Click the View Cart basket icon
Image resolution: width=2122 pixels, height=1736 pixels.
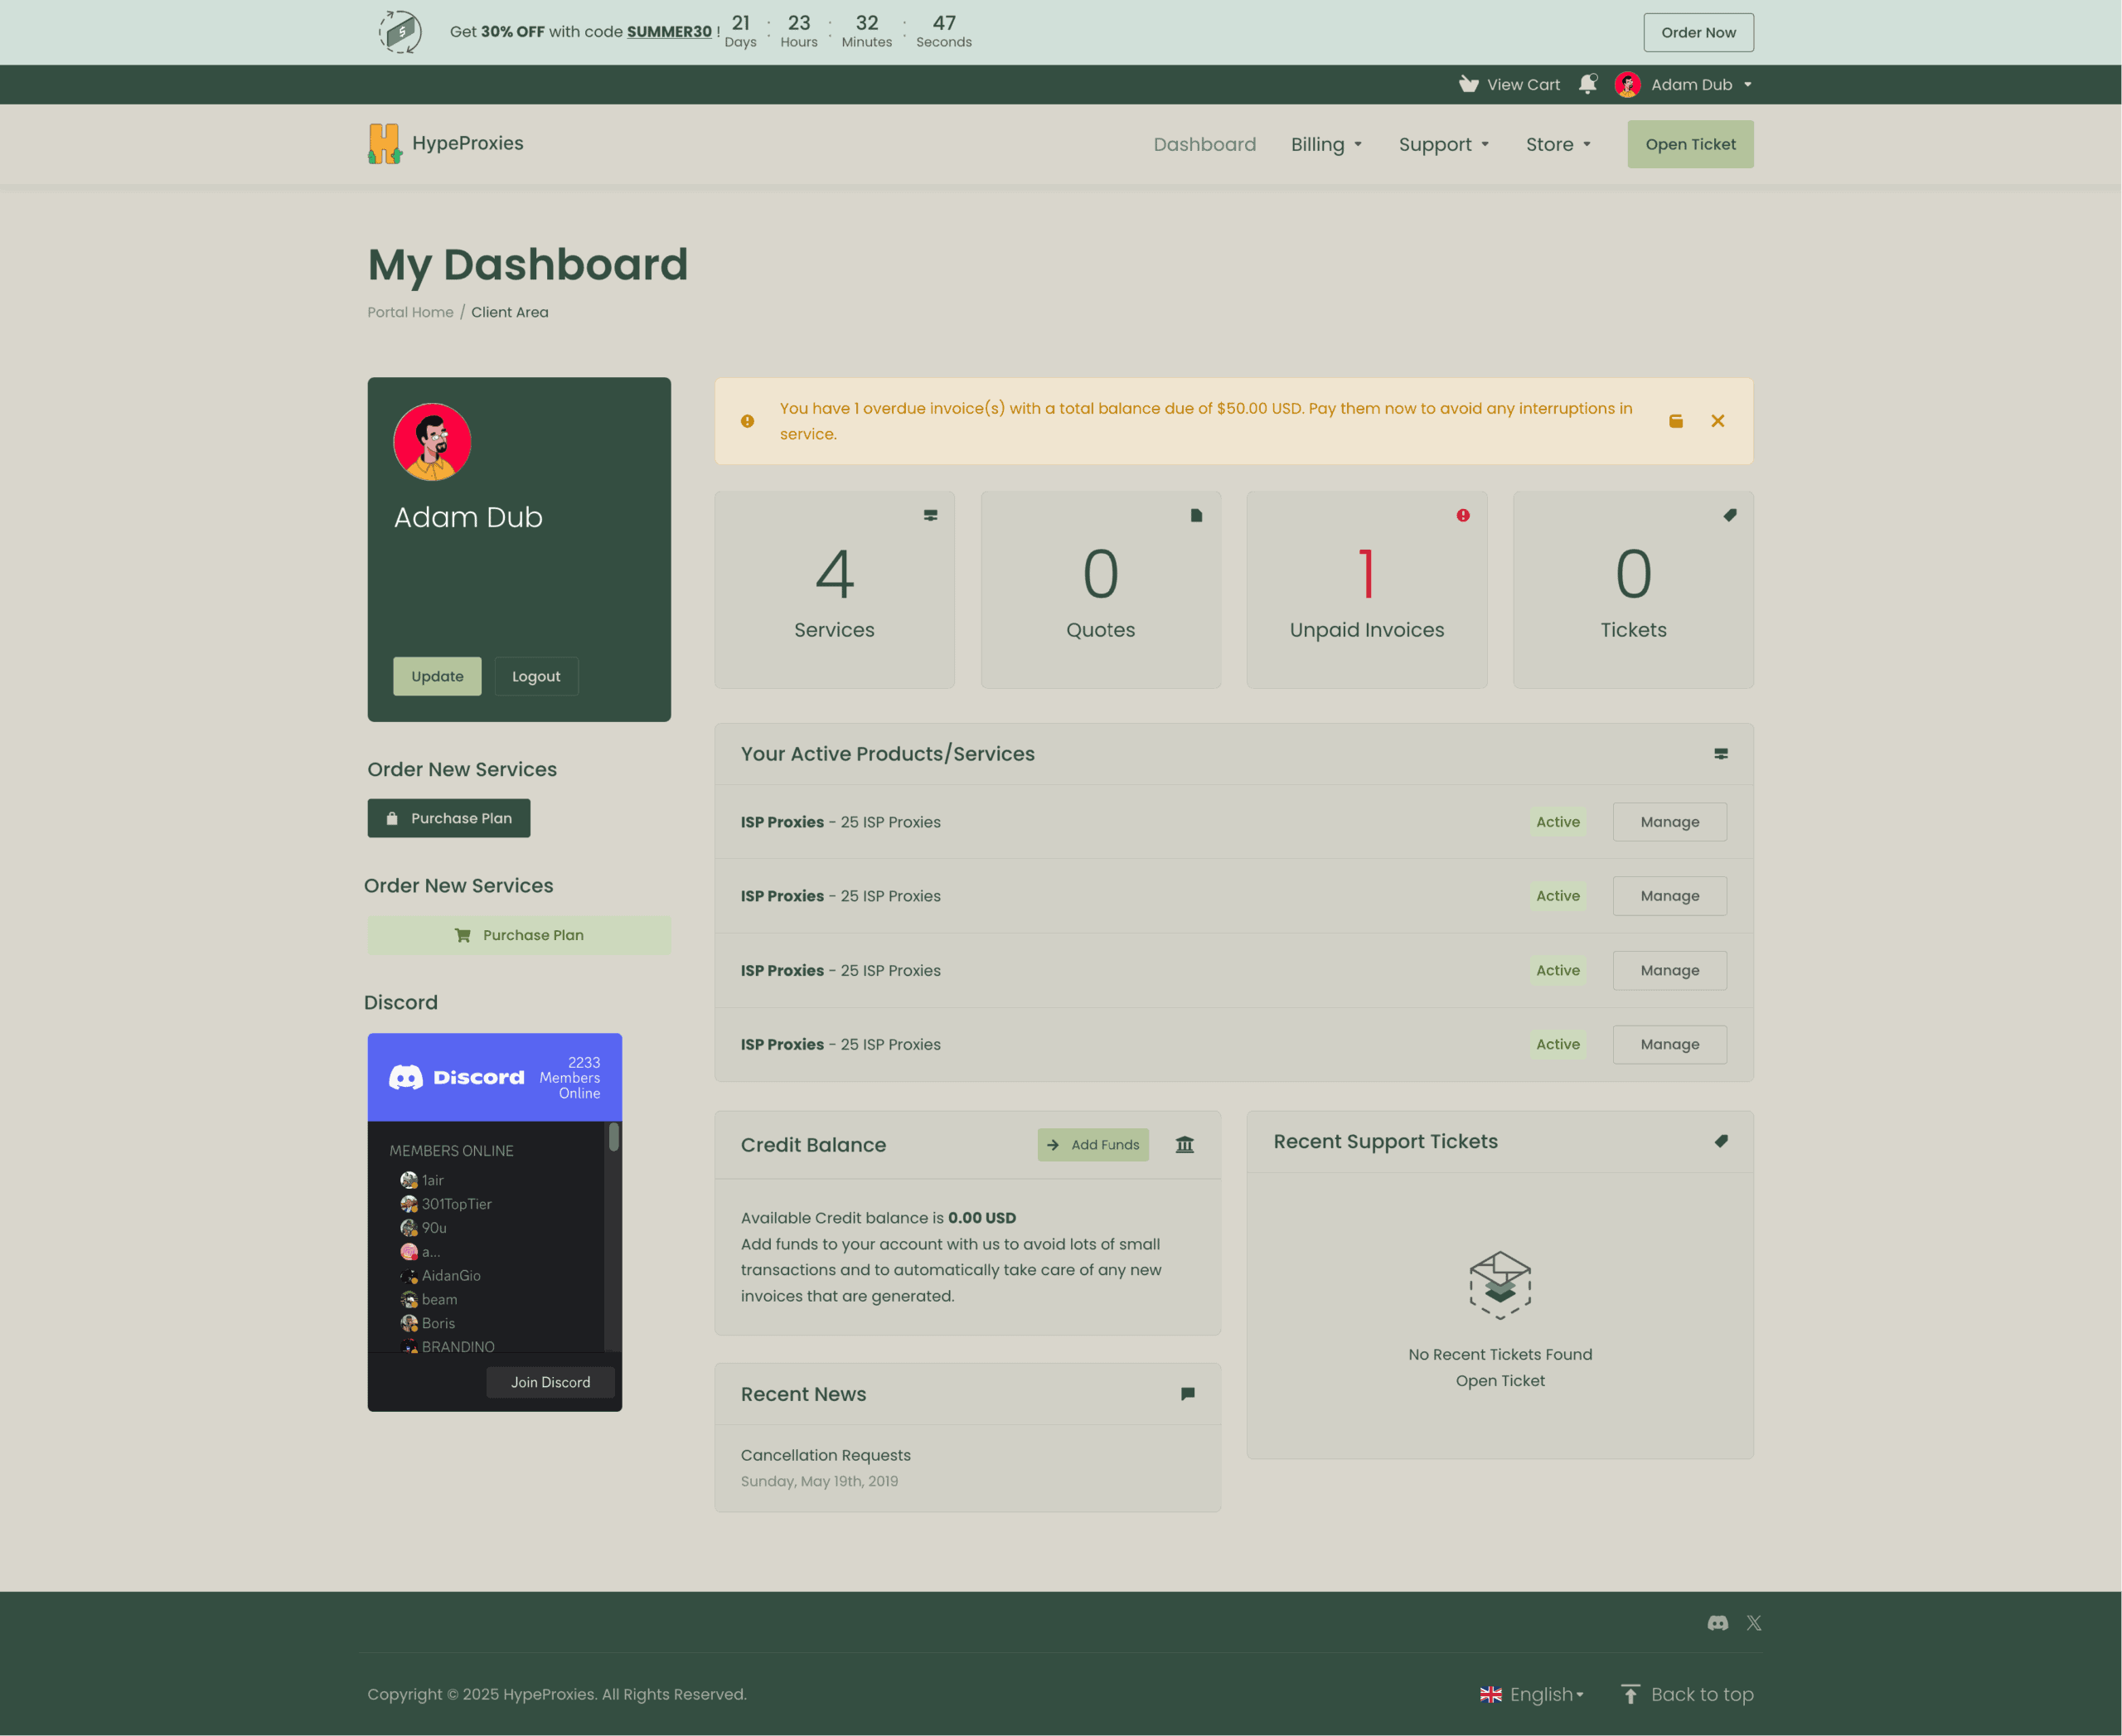tap(1468, 84)
